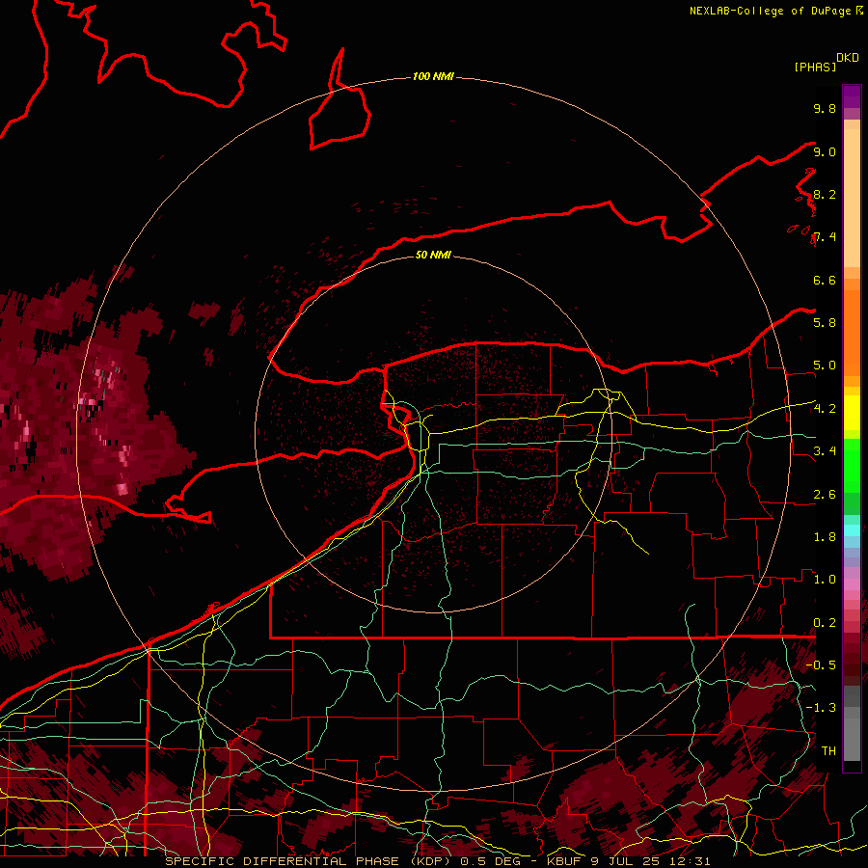Select the 1.0 value on the color scale
868x868 pixels.
pos(825,579)
